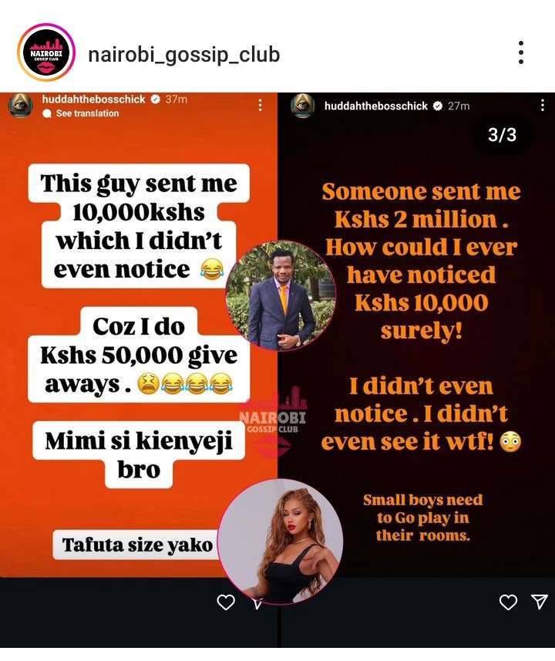Image resolution: width=555 pixels, height=661 pixels.
Task: Open huddahthebosschick username on right story
Action: click(376, 106)
